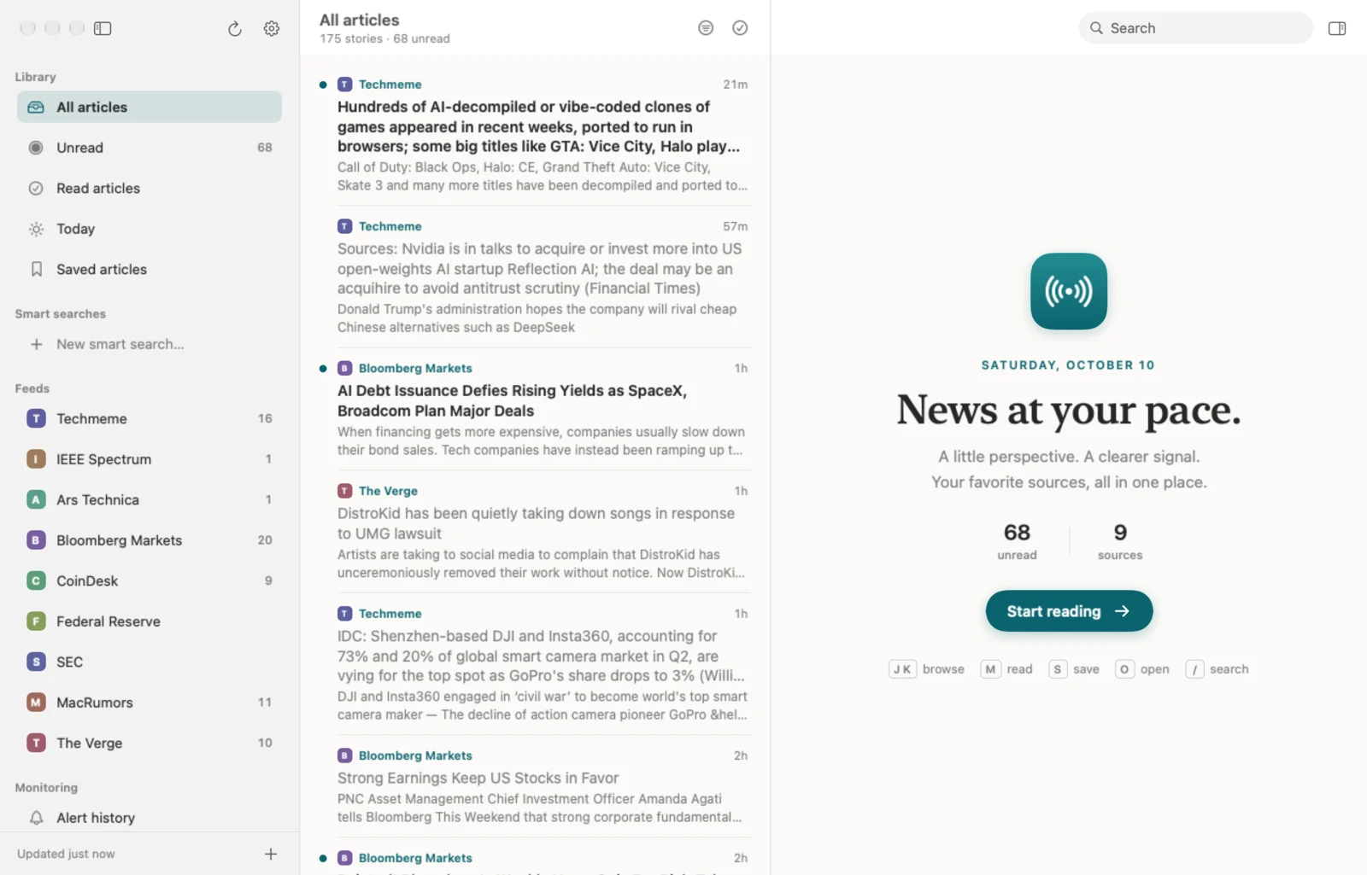
Task: Click the refresh feeds icon
Action: 235,29
